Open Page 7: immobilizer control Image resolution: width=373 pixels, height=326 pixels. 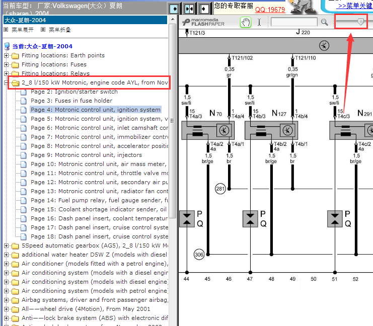click(x=99, y=137)
